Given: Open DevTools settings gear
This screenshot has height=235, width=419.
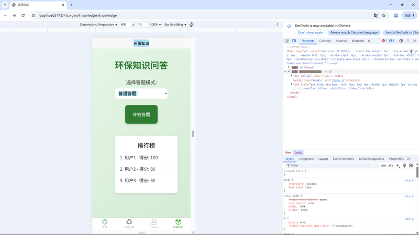Looking at the screenshot, I should coord(401,41).
